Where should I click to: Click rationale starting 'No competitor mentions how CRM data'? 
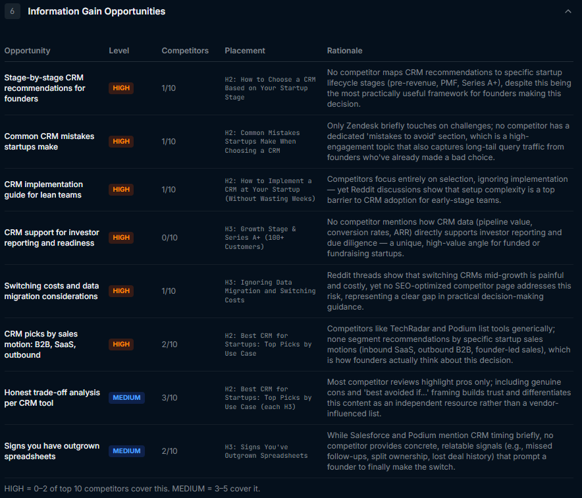[444, 238]
